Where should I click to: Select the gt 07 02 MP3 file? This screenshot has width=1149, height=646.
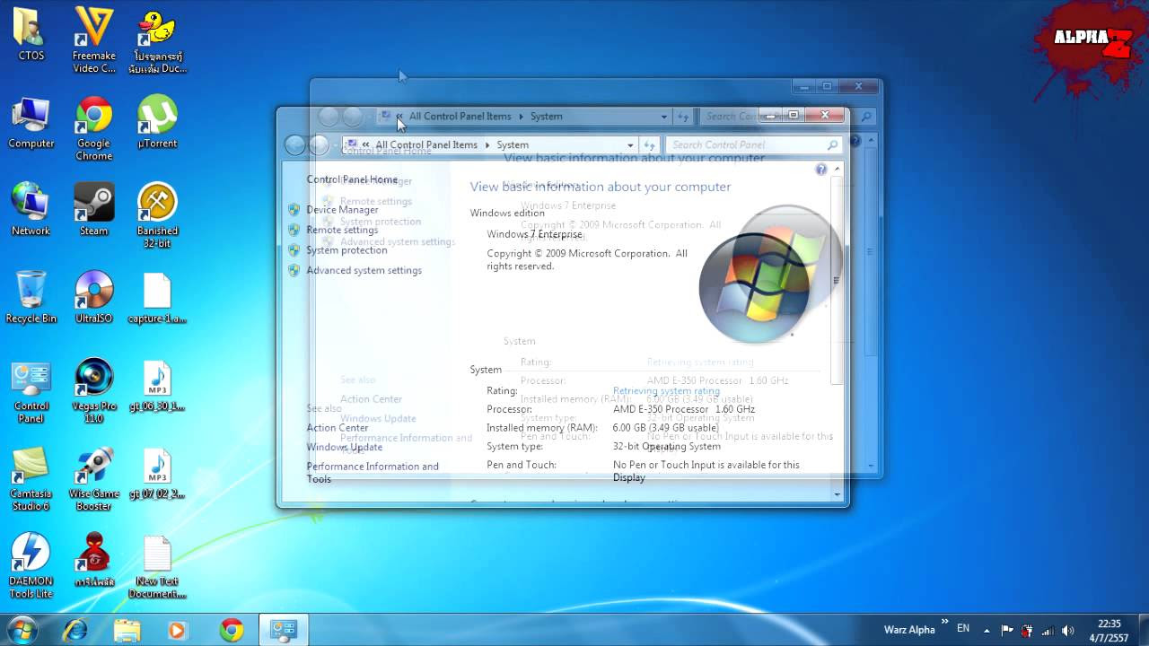click(156, 474)
